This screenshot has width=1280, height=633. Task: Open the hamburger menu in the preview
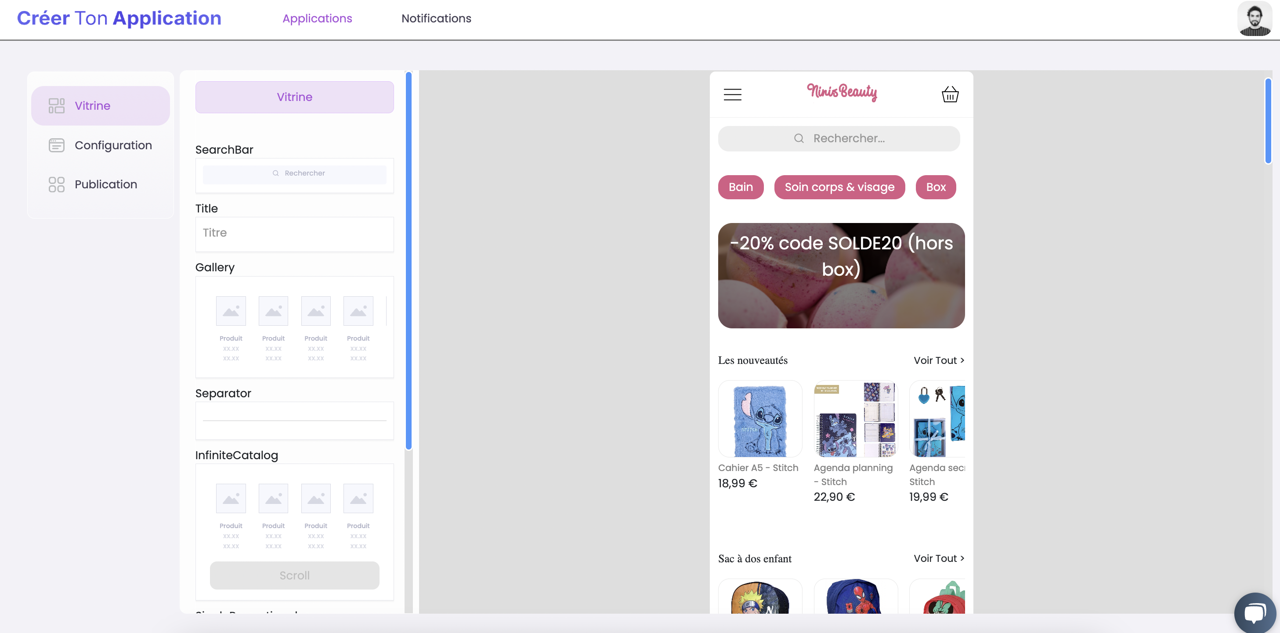pos(732,94)
